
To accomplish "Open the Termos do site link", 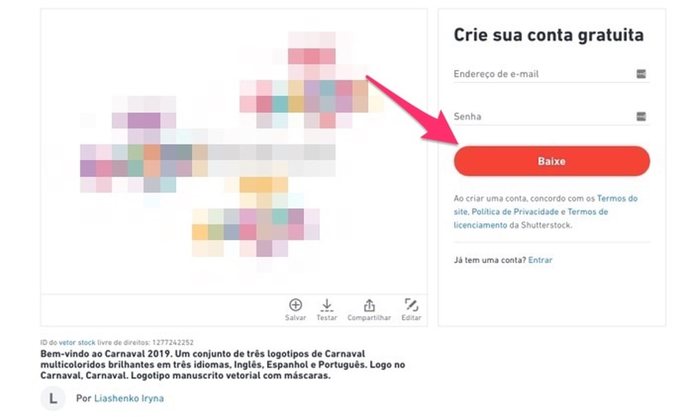I will [617, 198].
